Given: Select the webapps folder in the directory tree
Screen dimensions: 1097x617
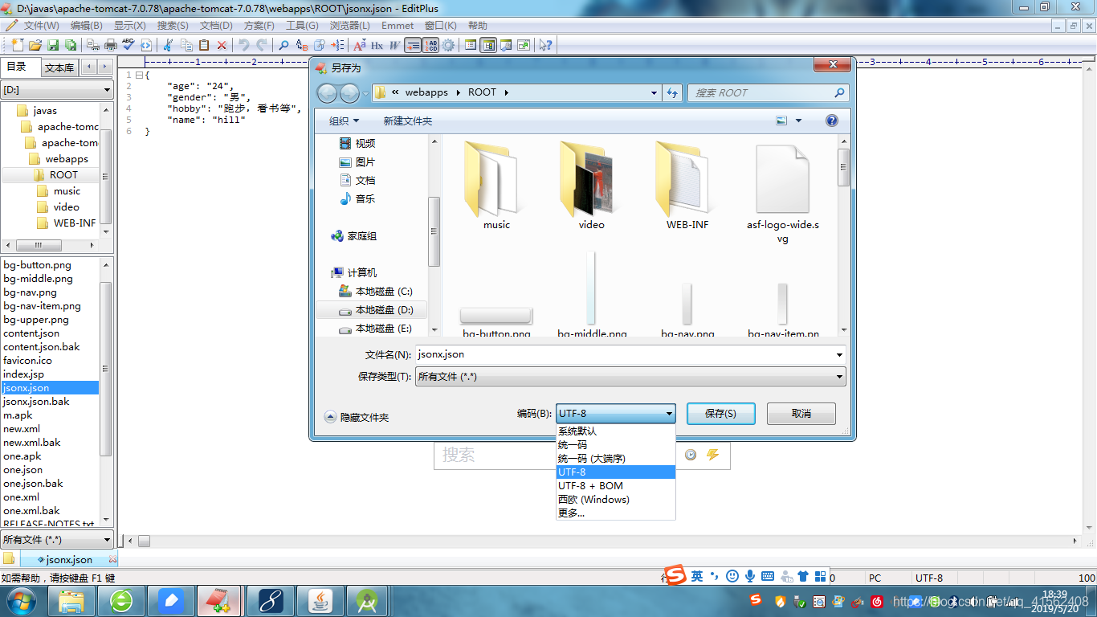Looking at the screenshot, I should (67, 158).
